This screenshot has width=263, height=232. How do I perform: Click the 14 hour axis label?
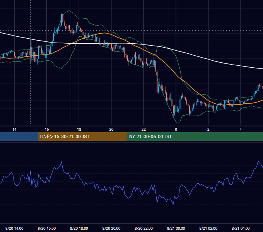coord(14,130)
